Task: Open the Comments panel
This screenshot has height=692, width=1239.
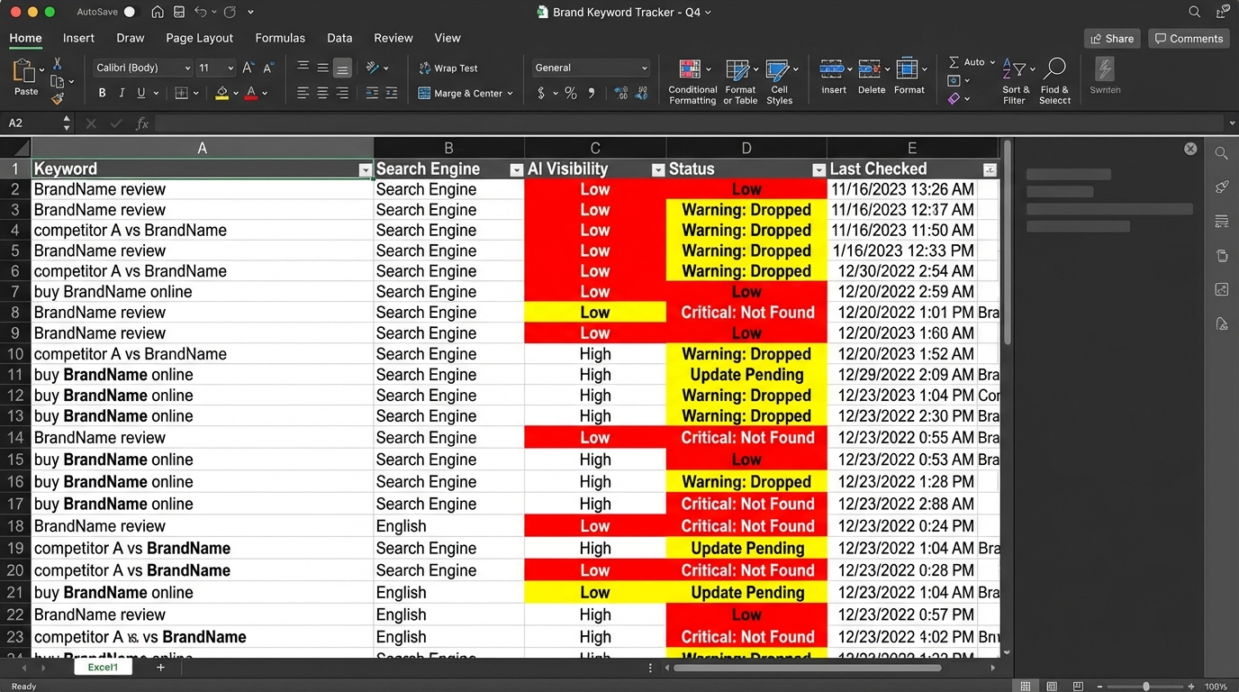Action: [1188, 38]
